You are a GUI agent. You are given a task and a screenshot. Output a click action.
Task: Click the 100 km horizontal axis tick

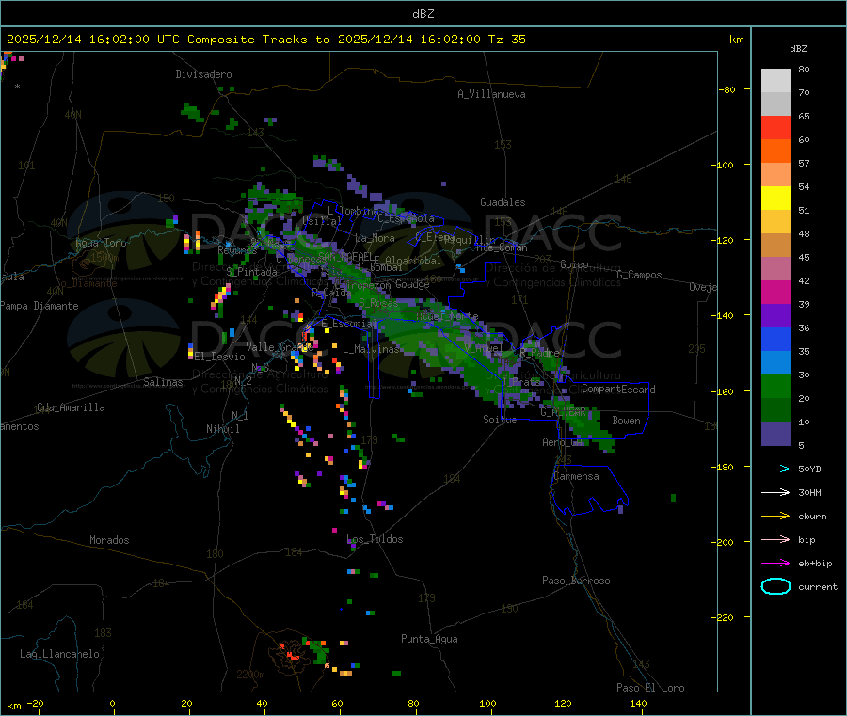(487, 703)
